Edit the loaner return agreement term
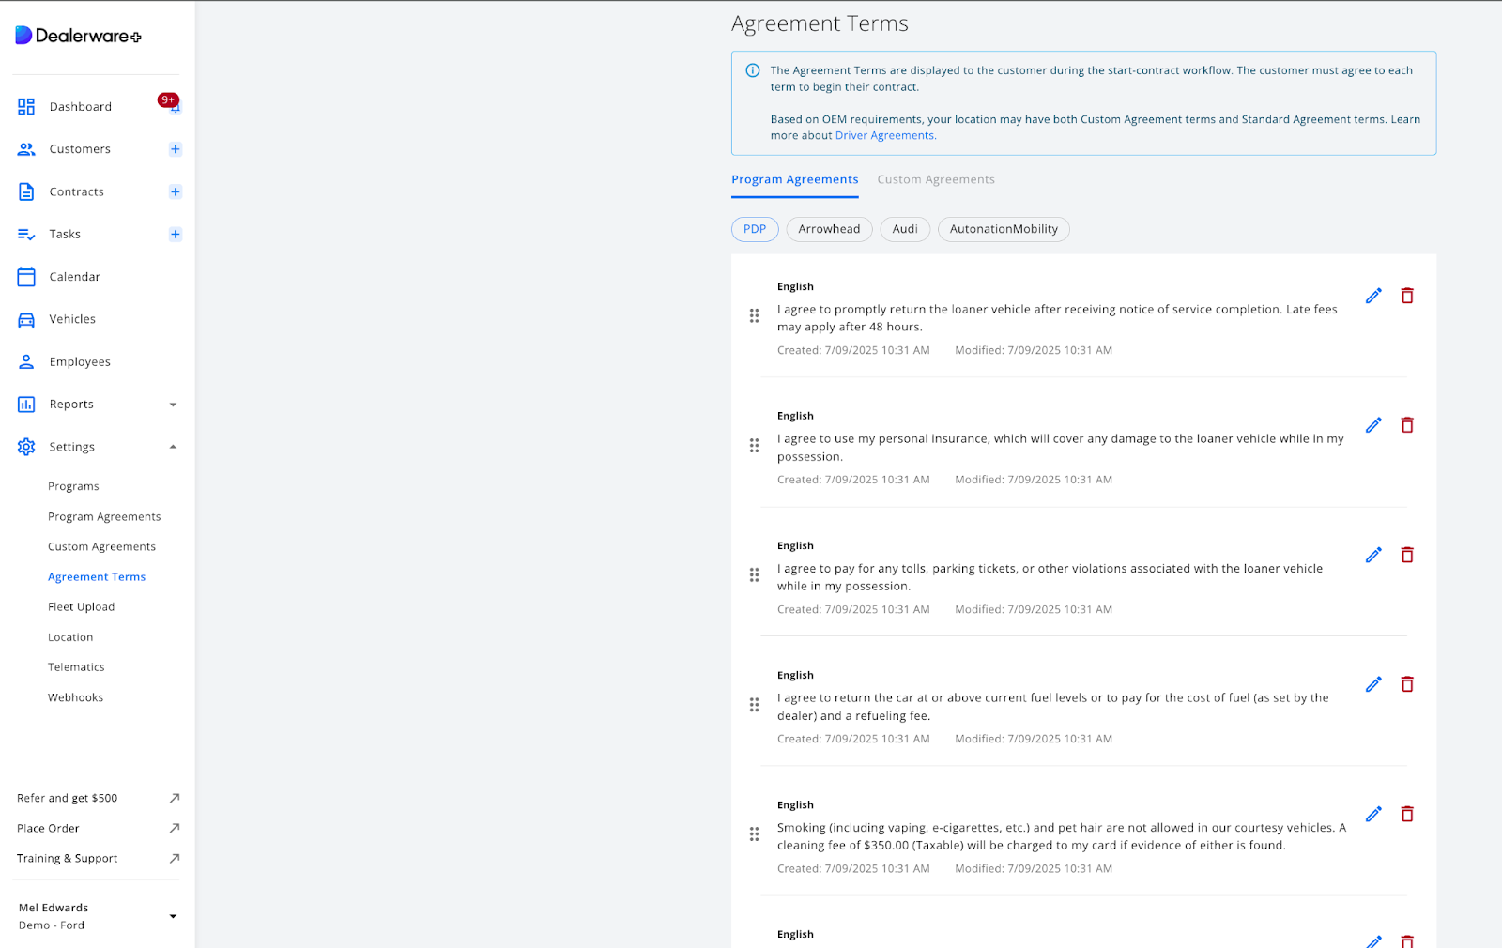1502x948 pixels. pos(1373,295)
